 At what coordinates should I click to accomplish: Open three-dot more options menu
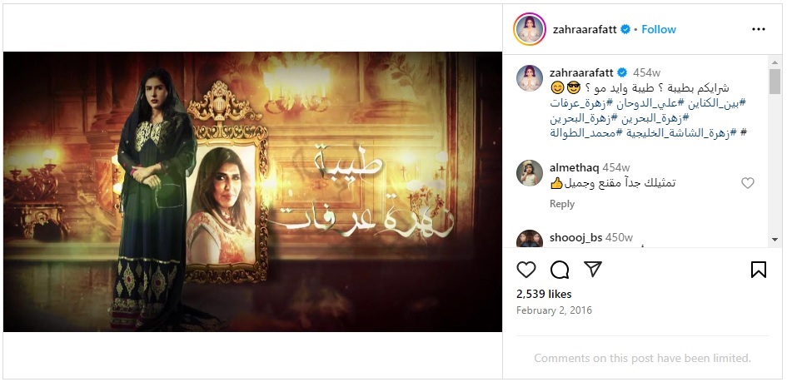(x=759, y=30)
